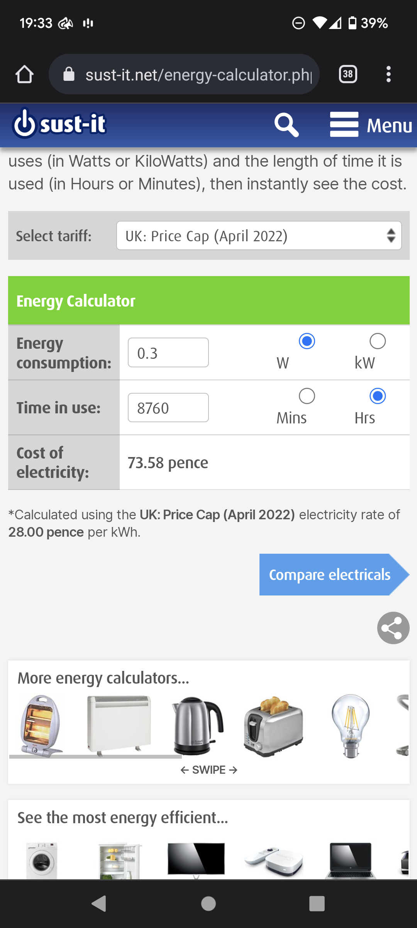This screenshot has height=928, width=417.
Task: Tap the sust-it logo
Action: [x=60, y=124]
